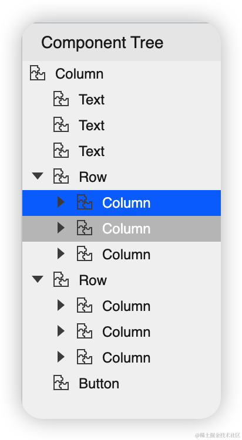Select the second Text tree item
Image resolution: width=242 pixels, height=440 pixels.
point(122,125)
